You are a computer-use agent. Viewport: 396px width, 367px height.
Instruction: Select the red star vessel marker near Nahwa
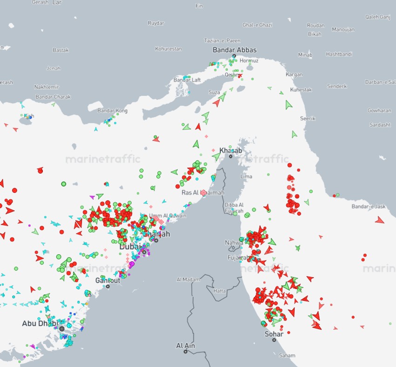point(259,232)
